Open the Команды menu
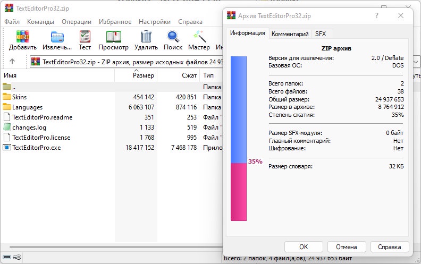This screenshot has width=421, height=264. click(x=40, y=22)
